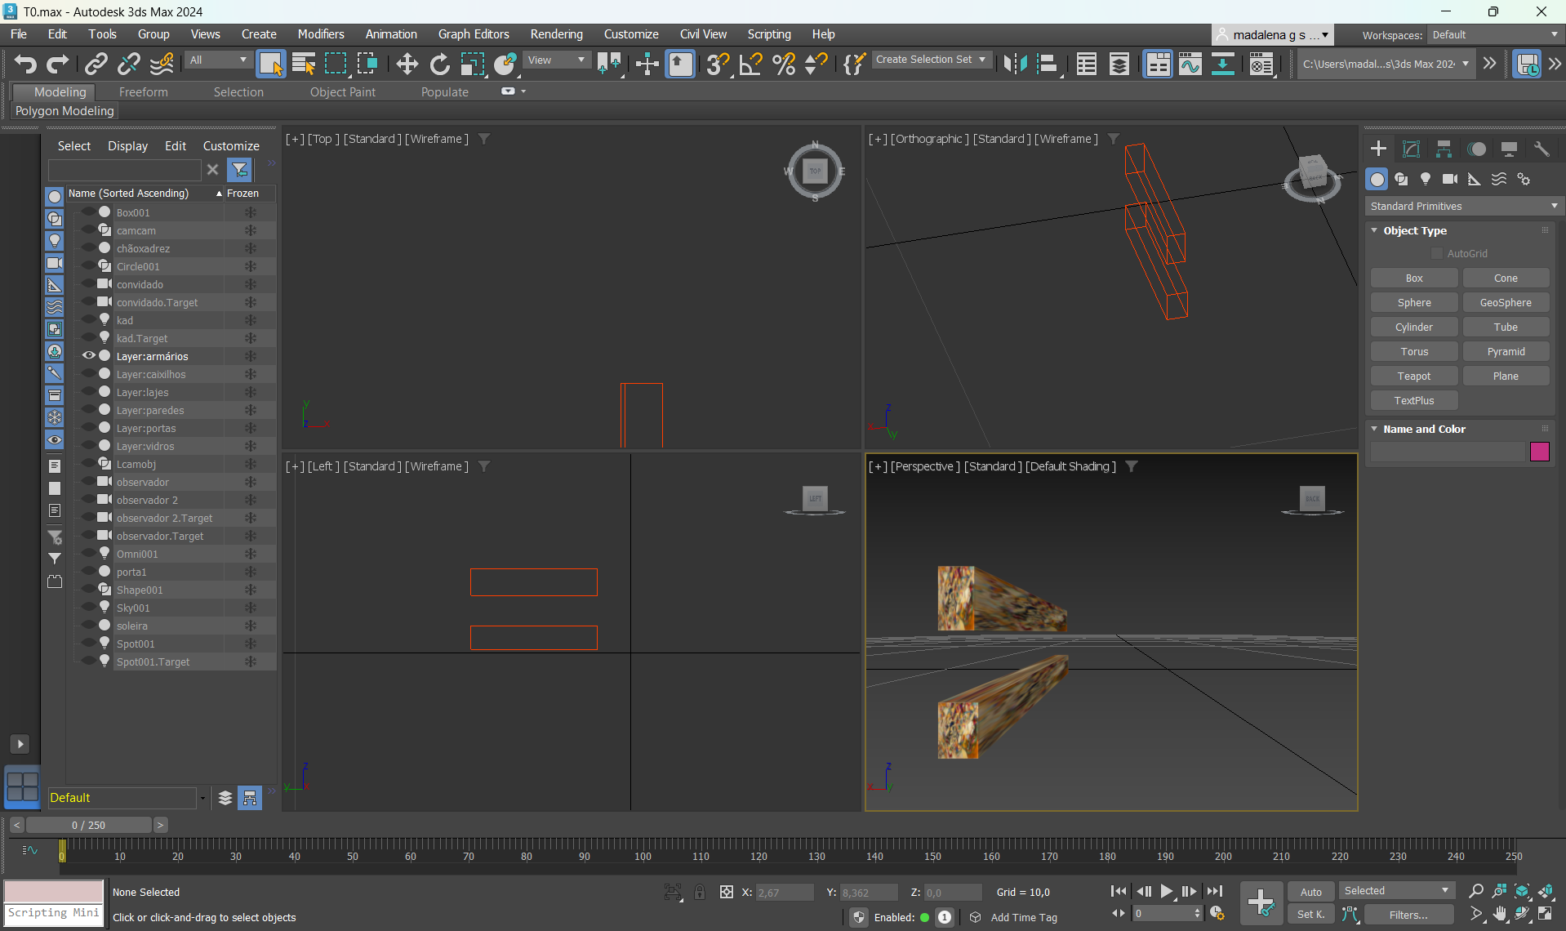Screen dimensions: 1566x931
Task: Open the Rendering menu
Action: pyautogui.click(x=556, y=34)
